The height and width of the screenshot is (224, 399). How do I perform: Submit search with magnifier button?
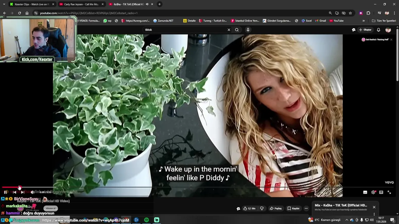237,30
